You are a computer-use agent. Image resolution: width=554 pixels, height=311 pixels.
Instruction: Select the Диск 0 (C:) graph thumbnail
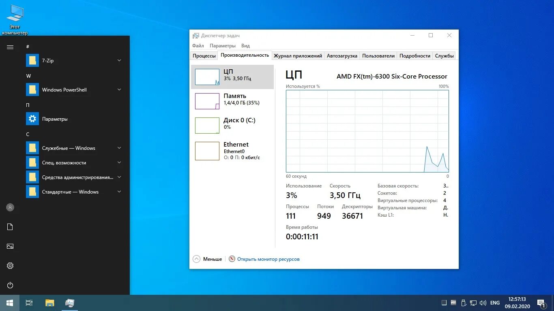click(207, 126)
